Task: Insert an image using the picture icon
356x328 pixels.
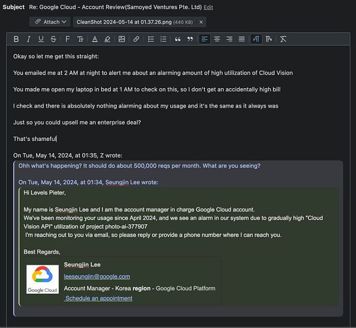Action: point(122,39)
